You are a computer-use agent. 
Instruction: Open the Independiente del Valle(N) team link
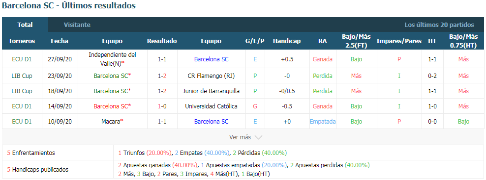pos(112,59)
